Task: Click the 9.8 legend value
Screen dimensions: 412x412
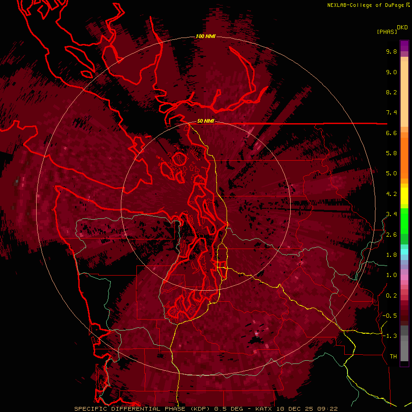Action: tap(391, 51)
